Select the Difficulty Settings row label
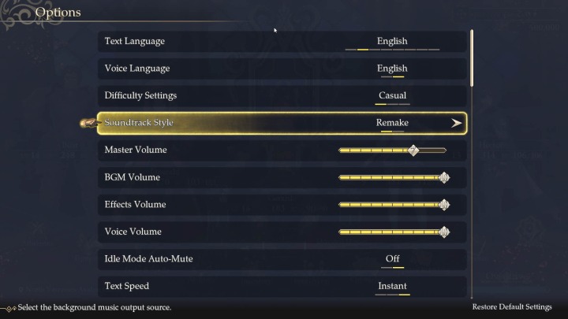The width and height of the screenshot is (568, 319). point(140,96)
